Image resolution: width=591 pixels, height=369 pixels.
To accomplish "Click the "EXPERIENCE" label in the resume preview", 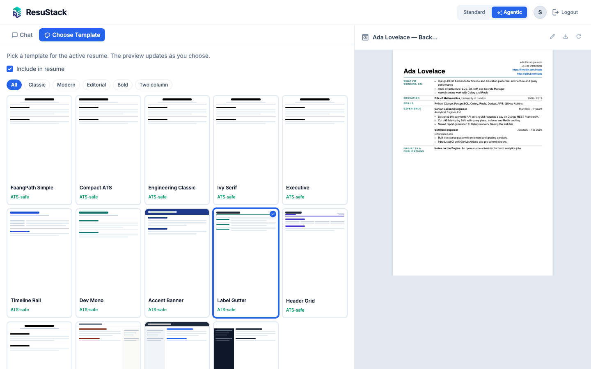I will pos(412,109).
